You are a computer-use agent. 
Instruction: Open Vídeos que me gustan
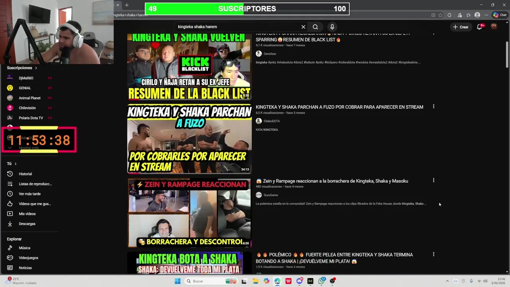click(30, 204)
